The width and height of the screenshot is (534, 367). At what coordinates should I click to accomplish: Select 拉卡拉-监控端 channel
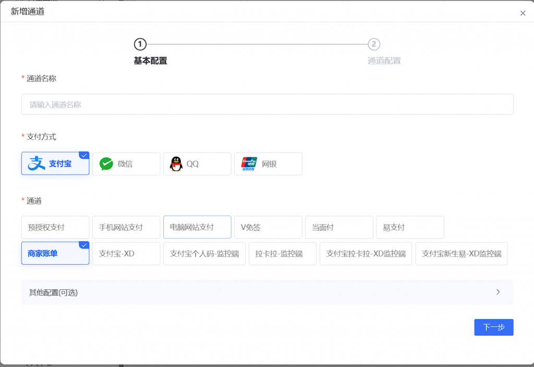tap(283, 254)
